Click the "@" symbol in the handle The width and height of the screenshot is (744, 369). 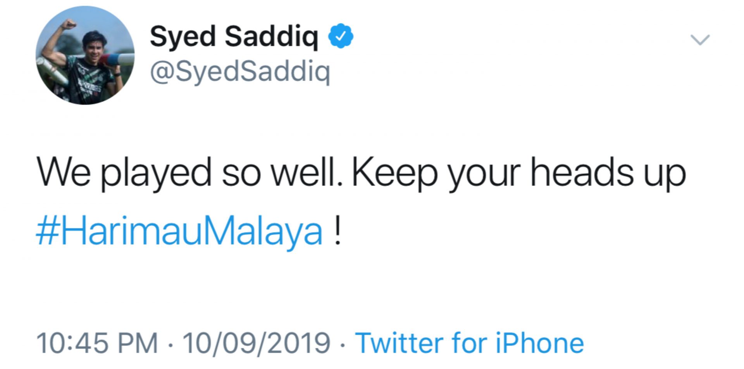tap(162, 72)
